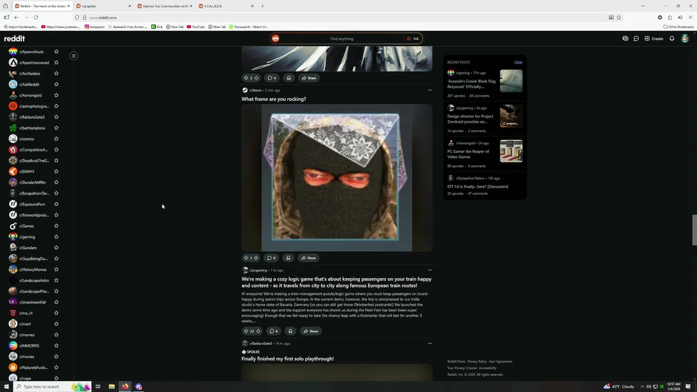Collapse the left navigation sidebar
Screen dimensions: 697x392
[74, 56]
